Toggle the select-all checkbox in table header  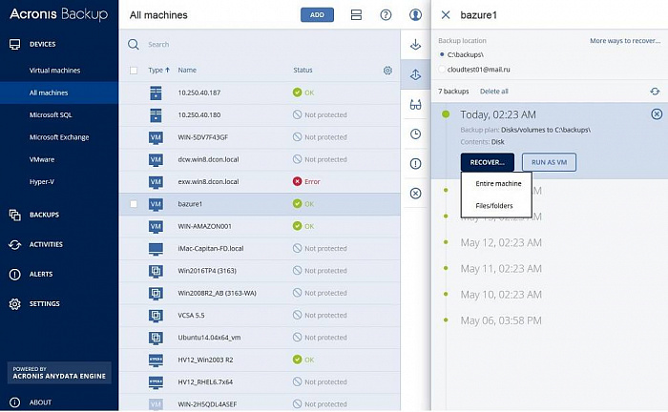[134, 71]
